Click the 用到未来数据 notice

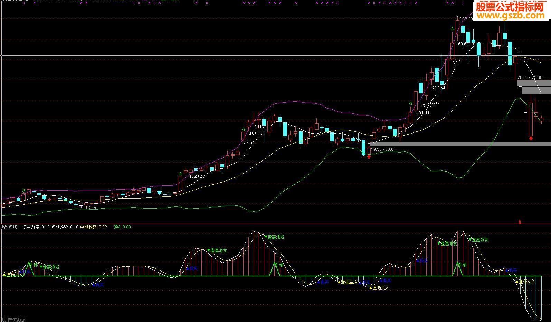tap(13, 320)
